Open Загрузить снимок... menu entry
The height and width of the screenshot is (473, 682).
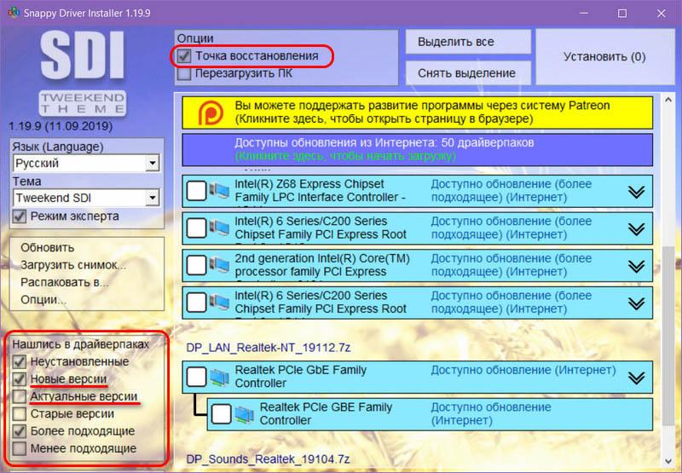(x=73, y=265)
